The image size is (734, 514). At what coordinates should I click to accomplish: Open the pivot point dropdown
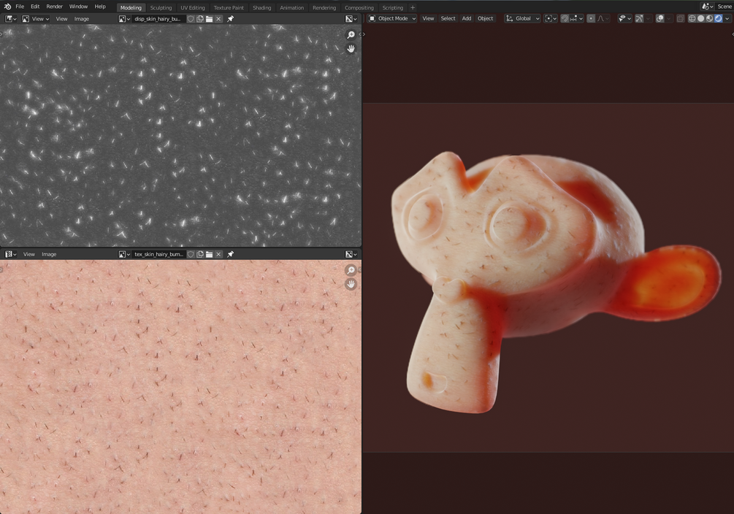551,18
